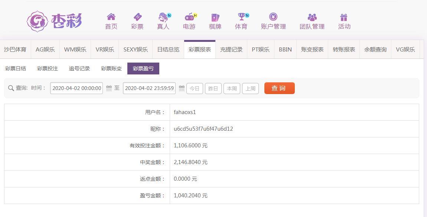Image resolution: width=427 pixels, height=217 pixels.
Task: Click the calendar icon after end time
Action: point(182,88)
